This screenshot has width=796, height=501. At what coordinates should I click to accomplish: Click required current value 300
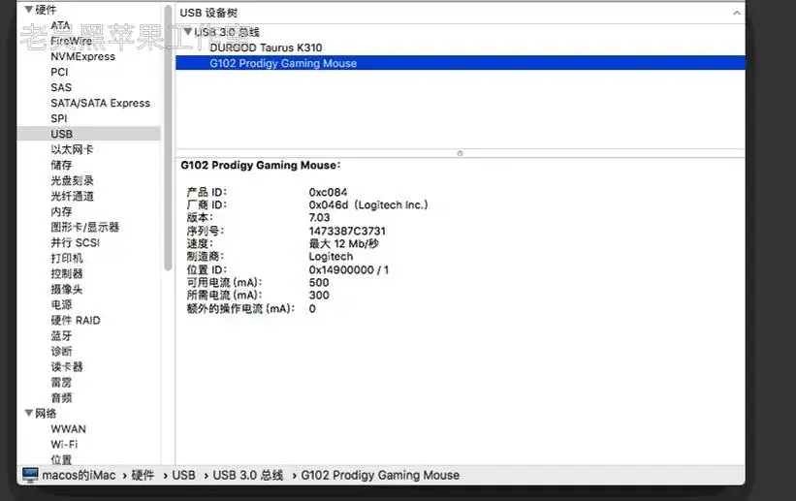[x=319, y=296]
